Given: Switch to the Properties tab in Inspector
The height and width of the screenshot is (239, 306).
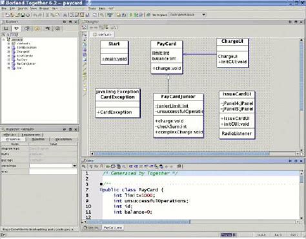Looking at the screenshot, I should coord(14,139).
